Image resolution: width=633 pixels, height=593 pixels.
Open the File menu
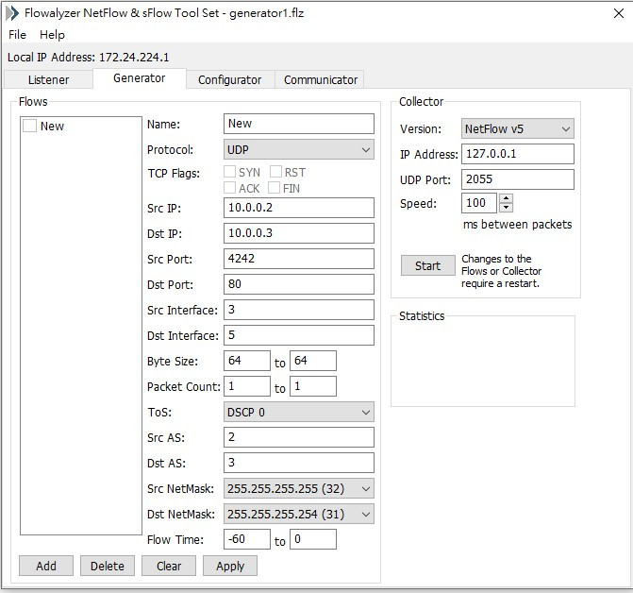(x=17, y=35)
